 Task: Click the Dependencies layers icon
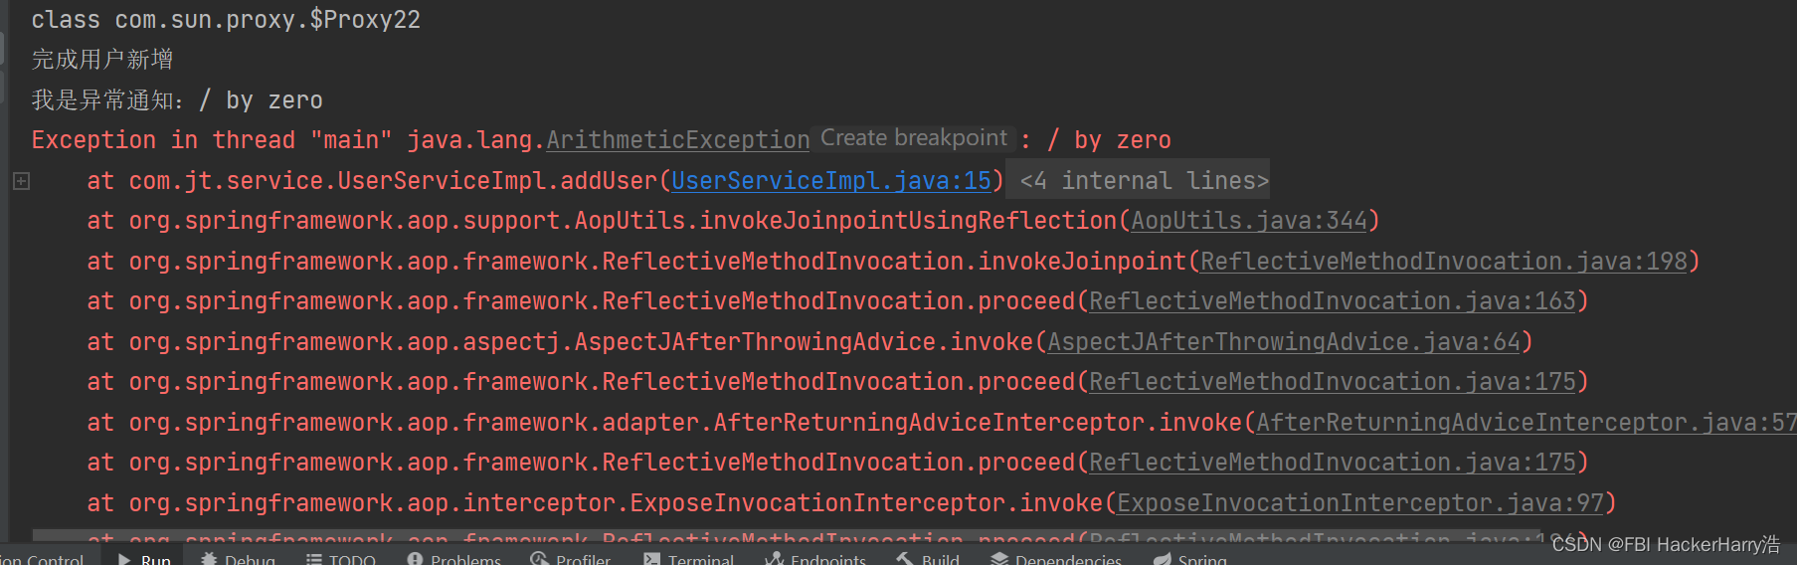tap(999, 559)
